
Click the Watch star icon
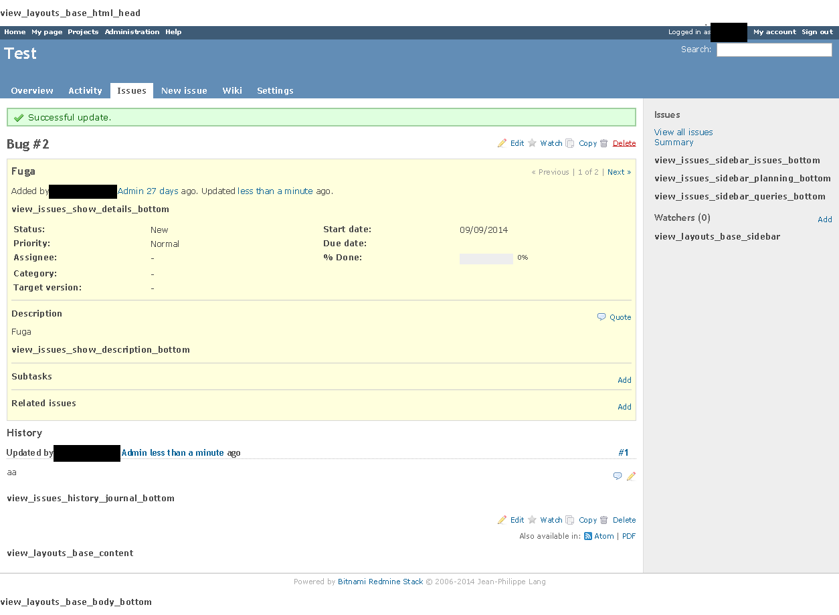pyautogui.click(x=532, y=143)
